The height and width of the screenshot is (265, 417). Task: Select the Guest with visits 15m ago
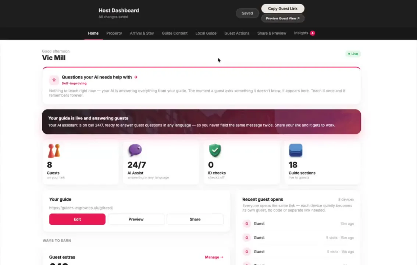pos(298,238)
